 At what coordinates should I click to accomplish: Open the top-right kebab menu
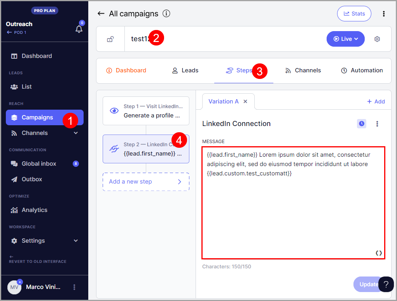(x=384, y=14)
